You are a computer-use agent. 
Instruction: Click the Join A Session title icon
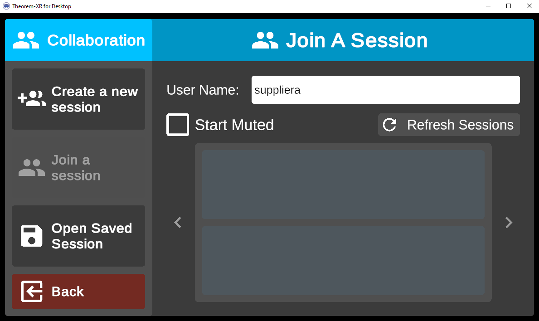click(x=265, y=40)
